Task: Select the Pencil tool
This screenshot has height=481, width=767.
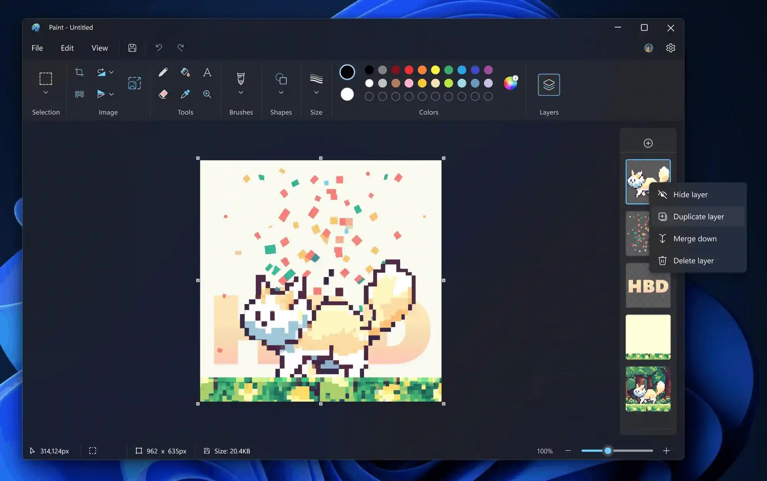Action: 163,72
